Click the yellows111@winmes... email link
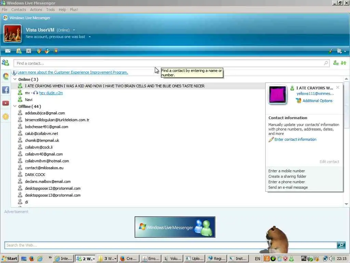The height and width of the screenshot is (263, 350). 315,93
